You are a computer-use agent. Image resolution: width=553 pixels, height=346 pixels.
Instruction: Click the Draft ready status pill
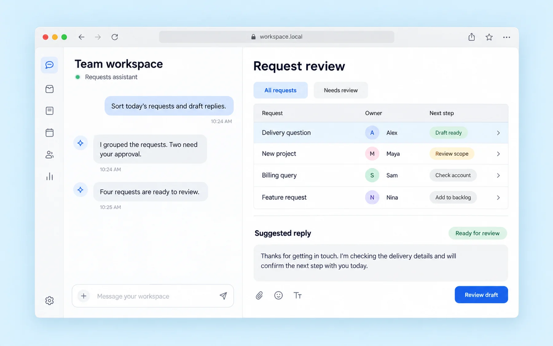pos(449,133)
